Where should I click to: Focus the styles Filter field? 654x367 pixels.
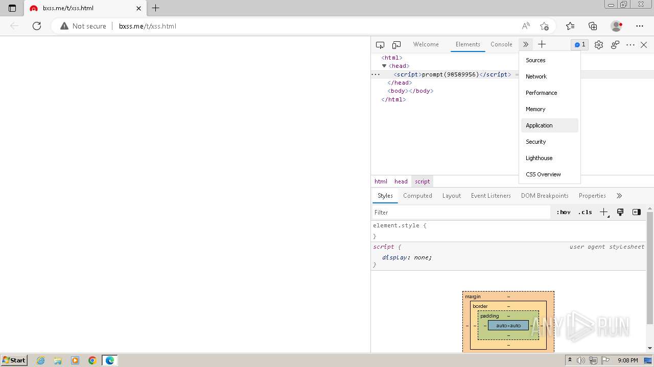click(x=461, y=212)
